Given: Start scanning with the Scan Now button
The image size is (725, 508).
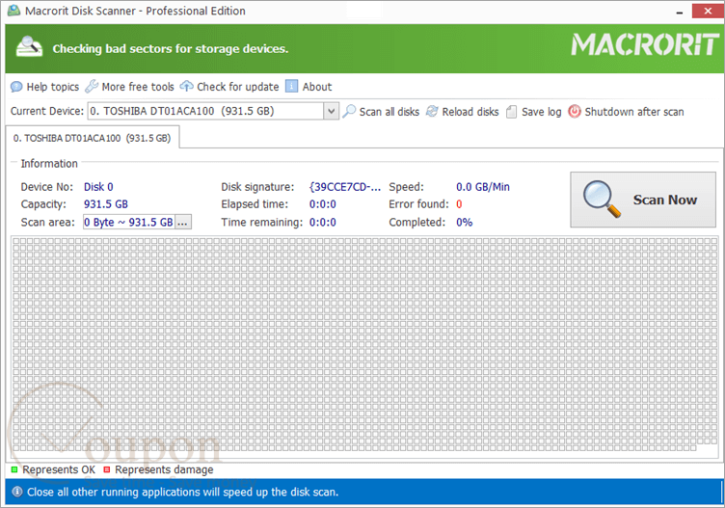Looking at the screenshot, I should coord(643,200).
